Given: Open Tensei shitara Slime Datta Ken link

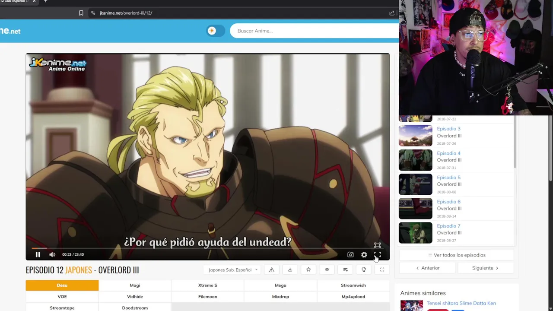Looking at the screenshot, I should click(461, 303).
